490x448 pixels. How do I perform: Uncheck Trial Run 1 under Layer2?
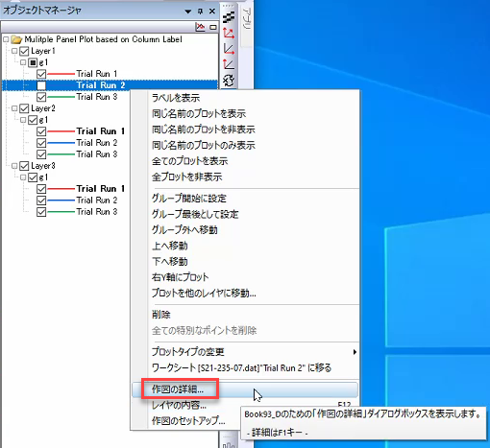click(41, 131)
